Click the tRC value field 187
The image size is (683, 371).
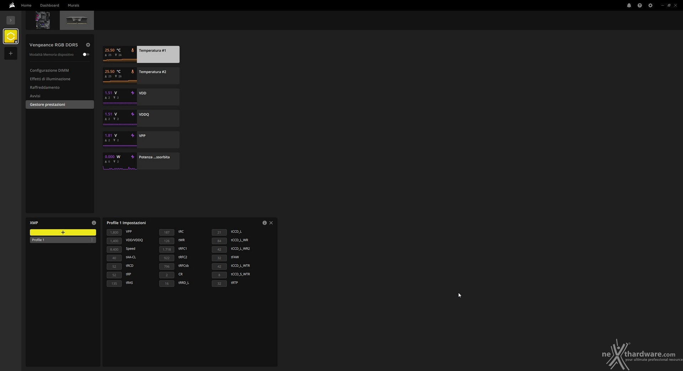click(x=167, y=232)
